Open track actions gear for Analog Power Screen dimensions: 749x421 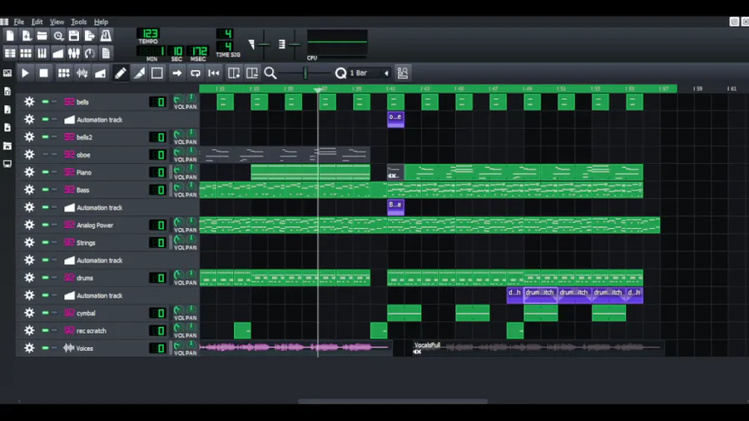tap(29, 225)
